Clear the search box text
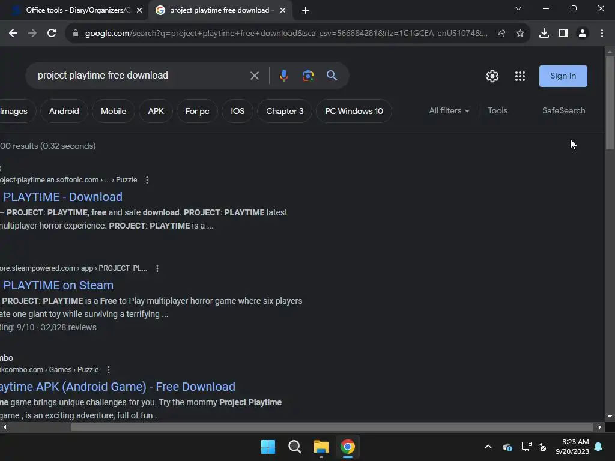Screen dimensions: 615x461 (254, 76)
